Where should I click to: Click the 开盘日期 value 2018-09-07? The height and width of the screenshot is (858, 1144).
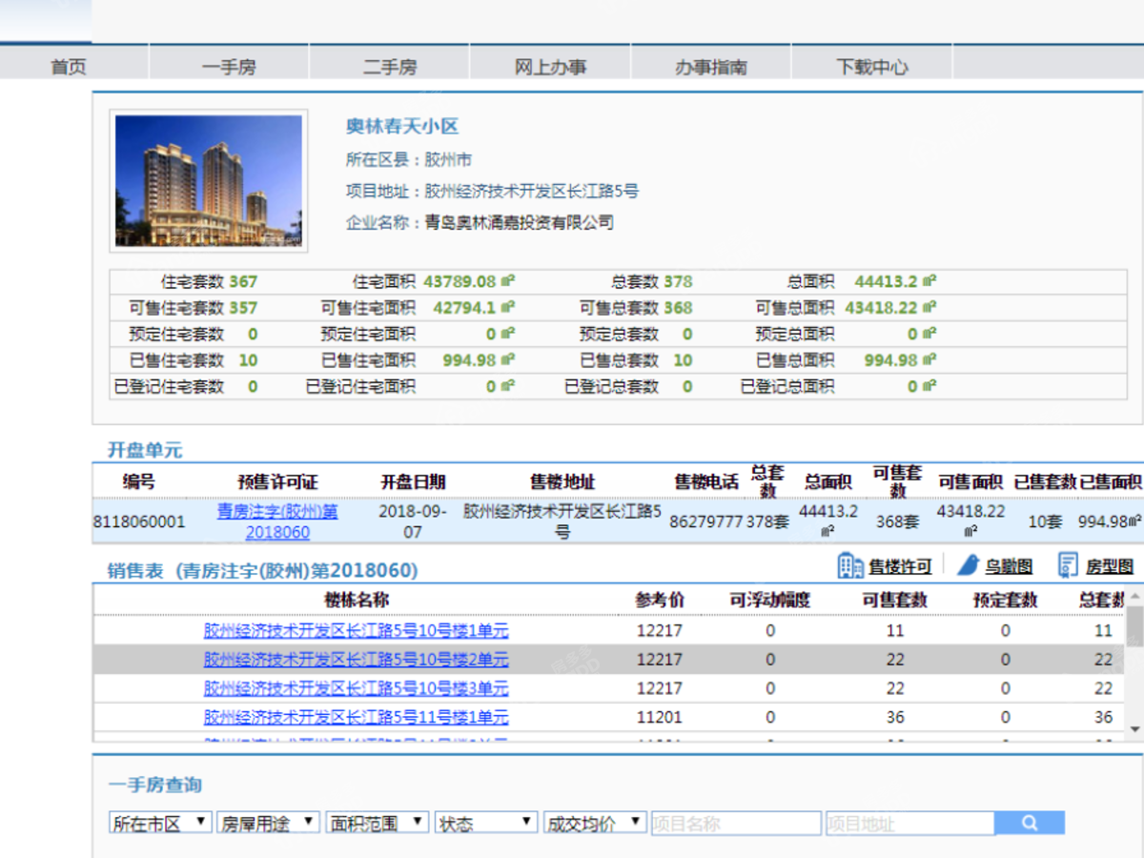tap(413, 521)
